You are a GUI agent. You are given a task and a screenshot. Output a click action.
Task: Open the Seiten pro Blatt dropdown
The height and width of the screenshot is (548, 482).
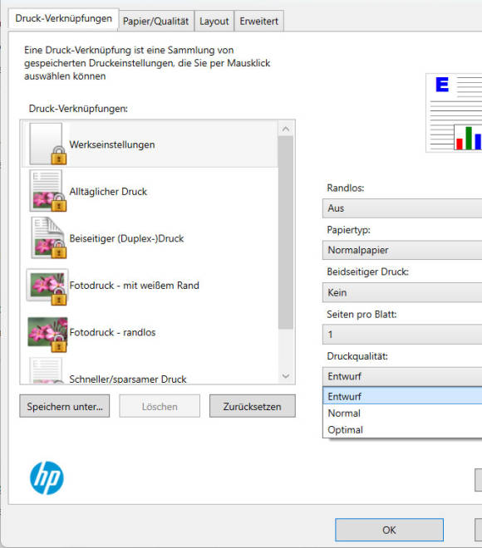click(x=402, y=335)
